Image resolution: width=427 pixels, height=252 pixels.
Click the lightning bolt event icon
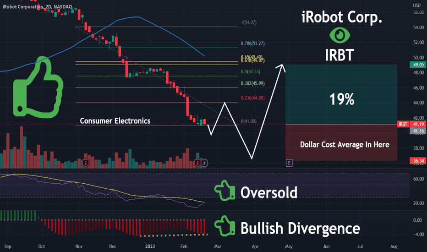click(x=204, y=163)
